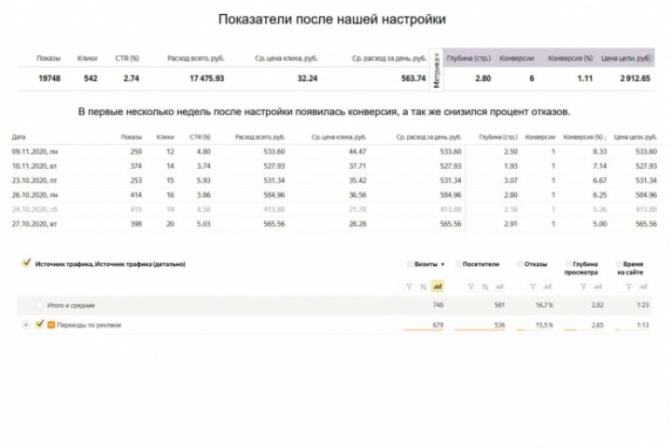Screen dimensions: 672x448
Task: Select Визиты metric radio button
Action: click(410, 264)
